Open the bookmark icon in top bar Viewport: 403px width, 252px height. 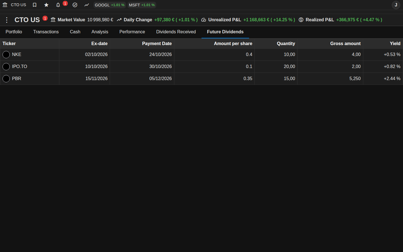[x=35, y=5]
